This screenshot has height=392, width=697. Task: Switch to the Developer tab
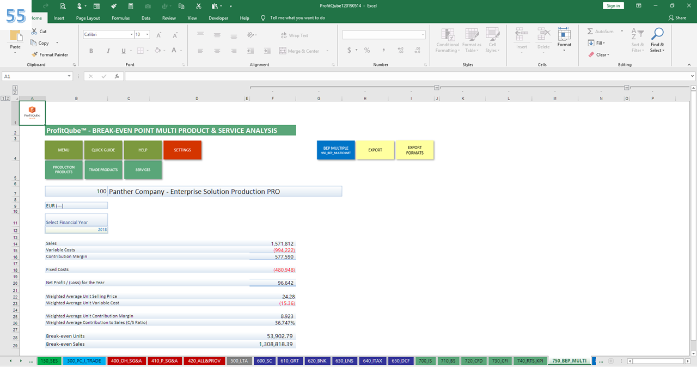click(218, 18)
